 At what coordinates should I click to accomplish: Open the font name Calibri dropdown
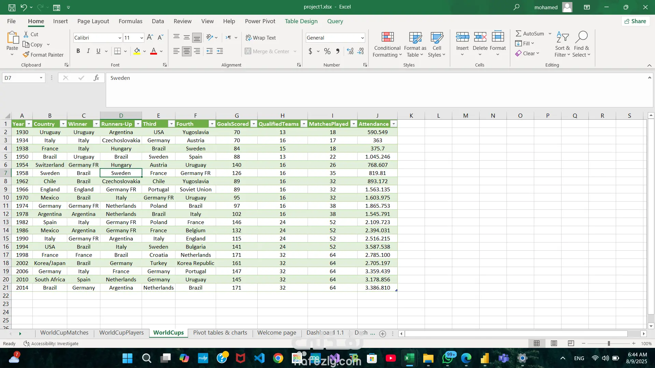pos(119,38)
